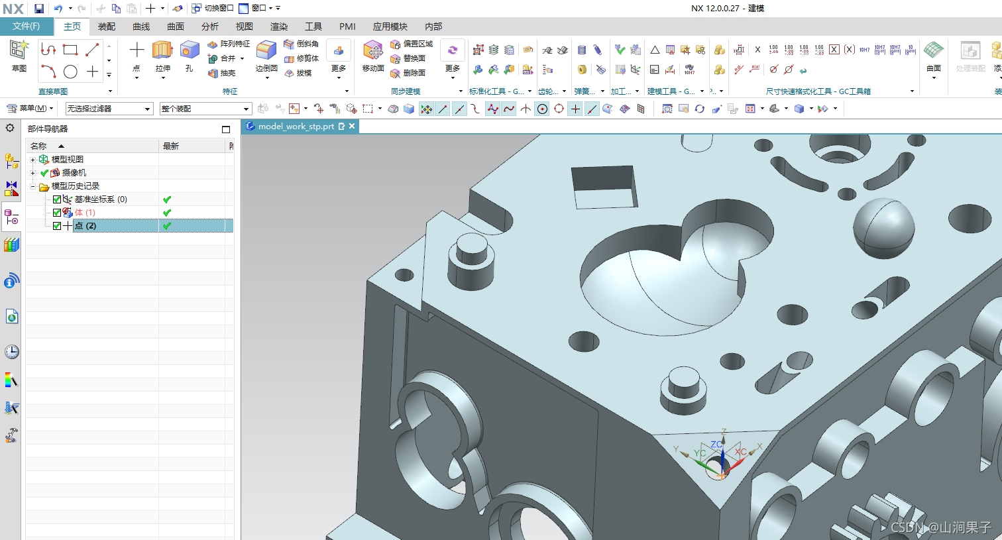
Task: Collapse the 模型历史记录 tree node
Action: 32,186
